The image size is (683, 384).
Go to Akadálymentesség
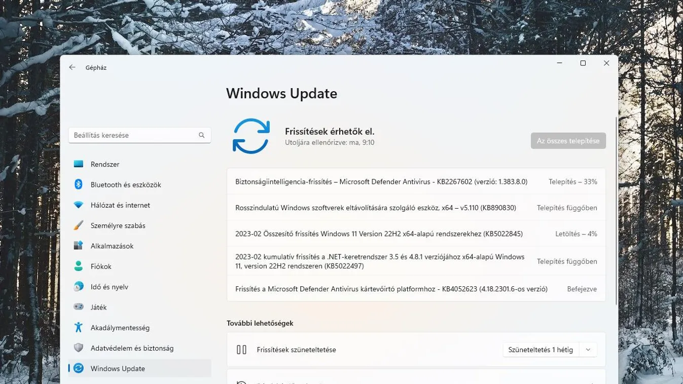click(139, 327)
